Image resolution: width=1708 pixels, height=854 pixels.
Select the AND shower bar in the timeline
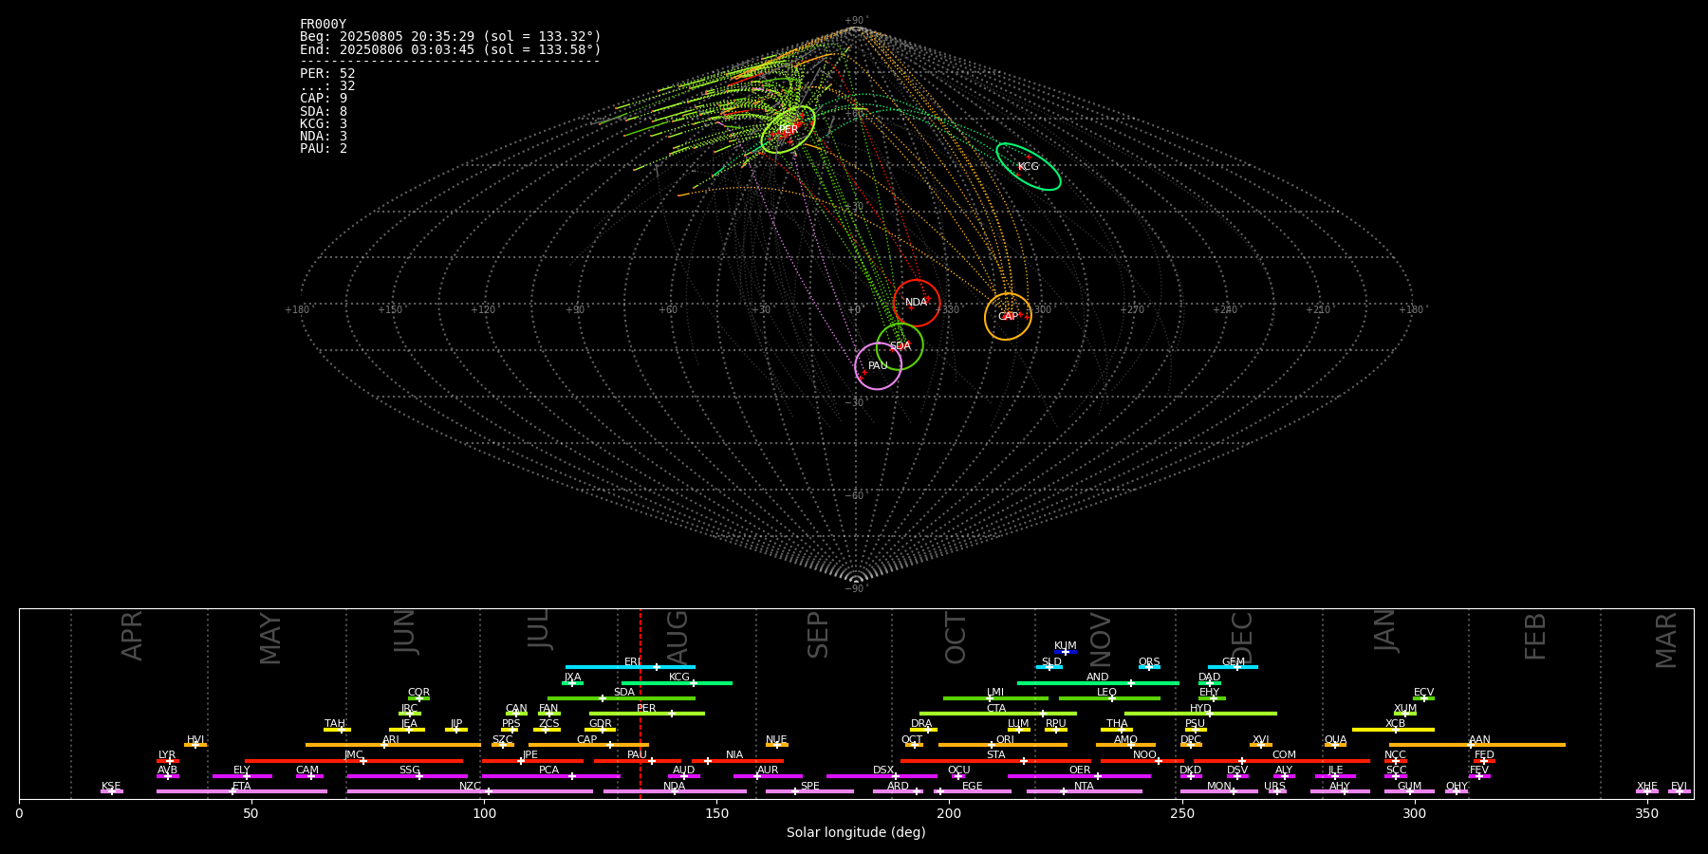point(1098,682)
